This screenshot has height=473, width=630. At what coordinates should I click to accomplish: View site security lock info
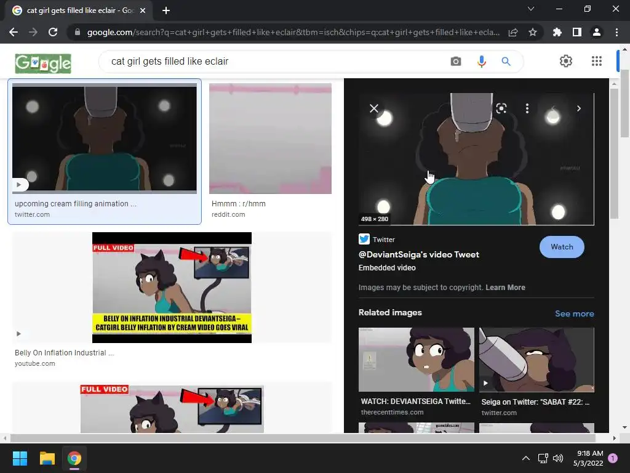78,32
